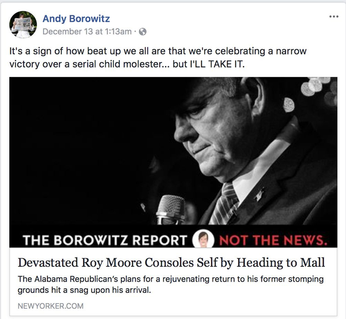
Task: Open the post timestamp December 13 at 1:13am
Action: coord(87,32)
